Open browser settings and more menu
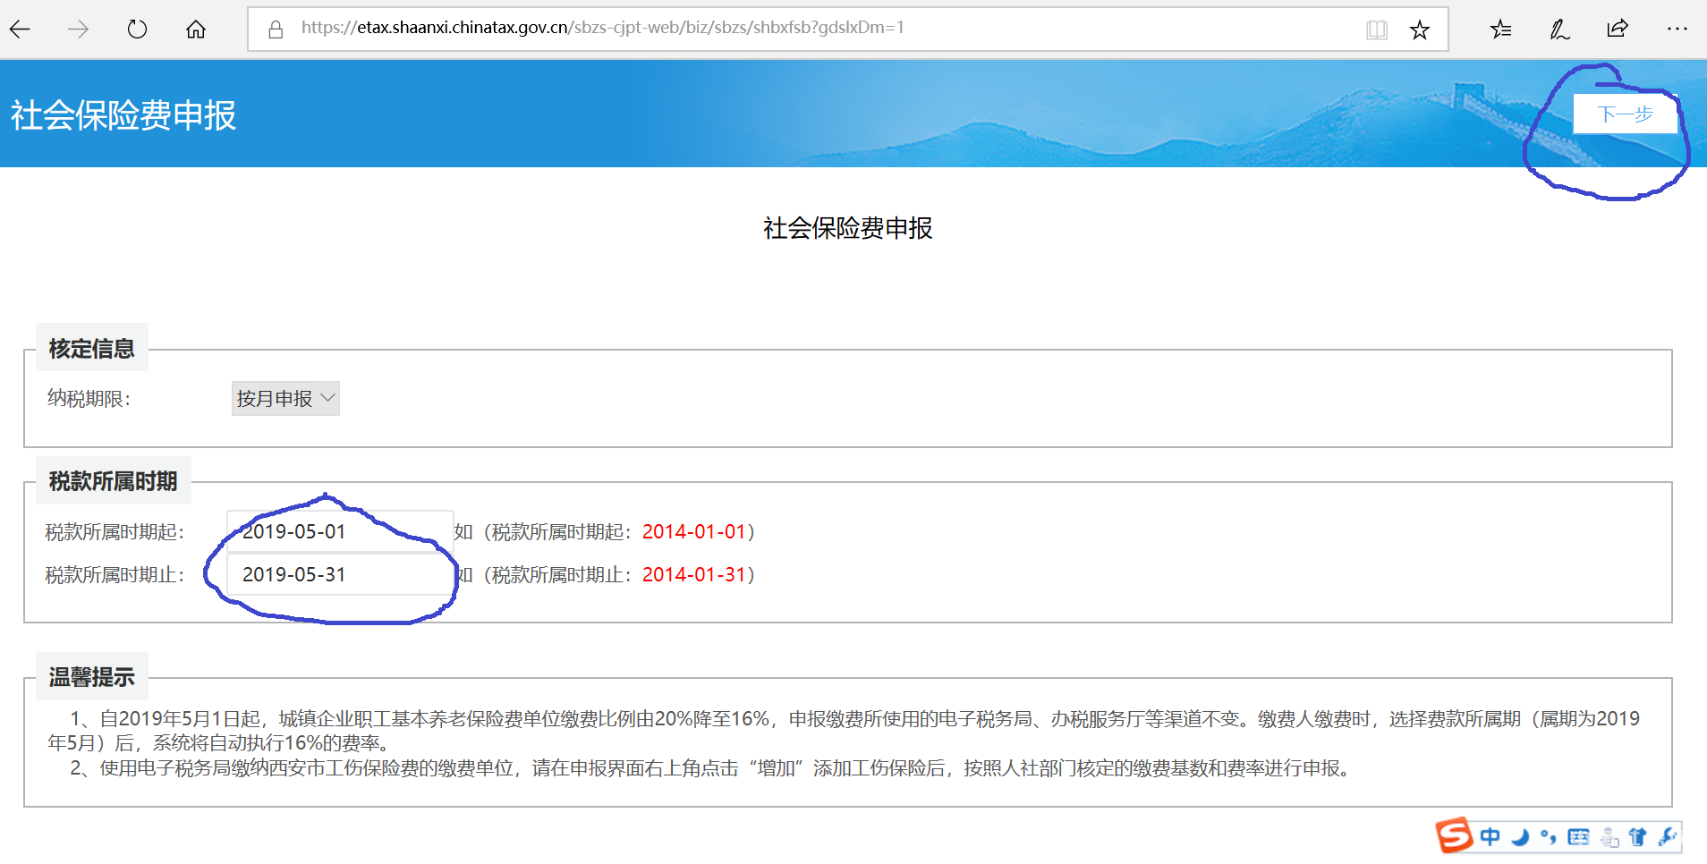 [x=1677, y=30]
